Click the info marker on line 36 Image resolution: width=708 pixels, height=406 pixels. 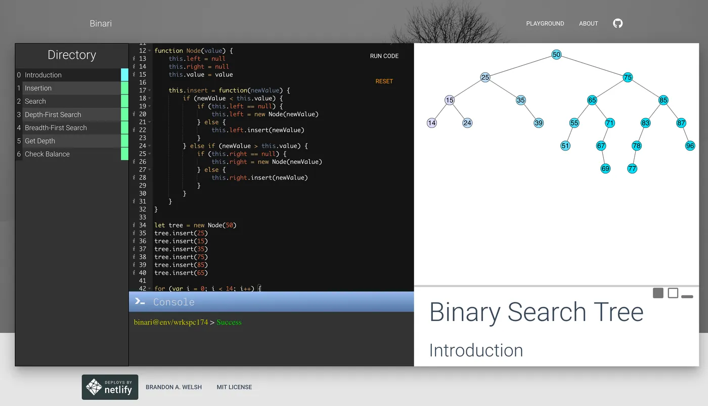pos(134,241)
